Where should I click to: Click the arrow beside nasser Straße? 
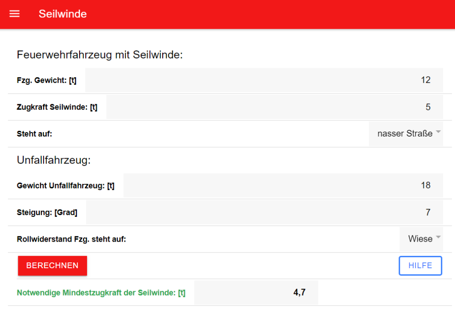[438, 133]
